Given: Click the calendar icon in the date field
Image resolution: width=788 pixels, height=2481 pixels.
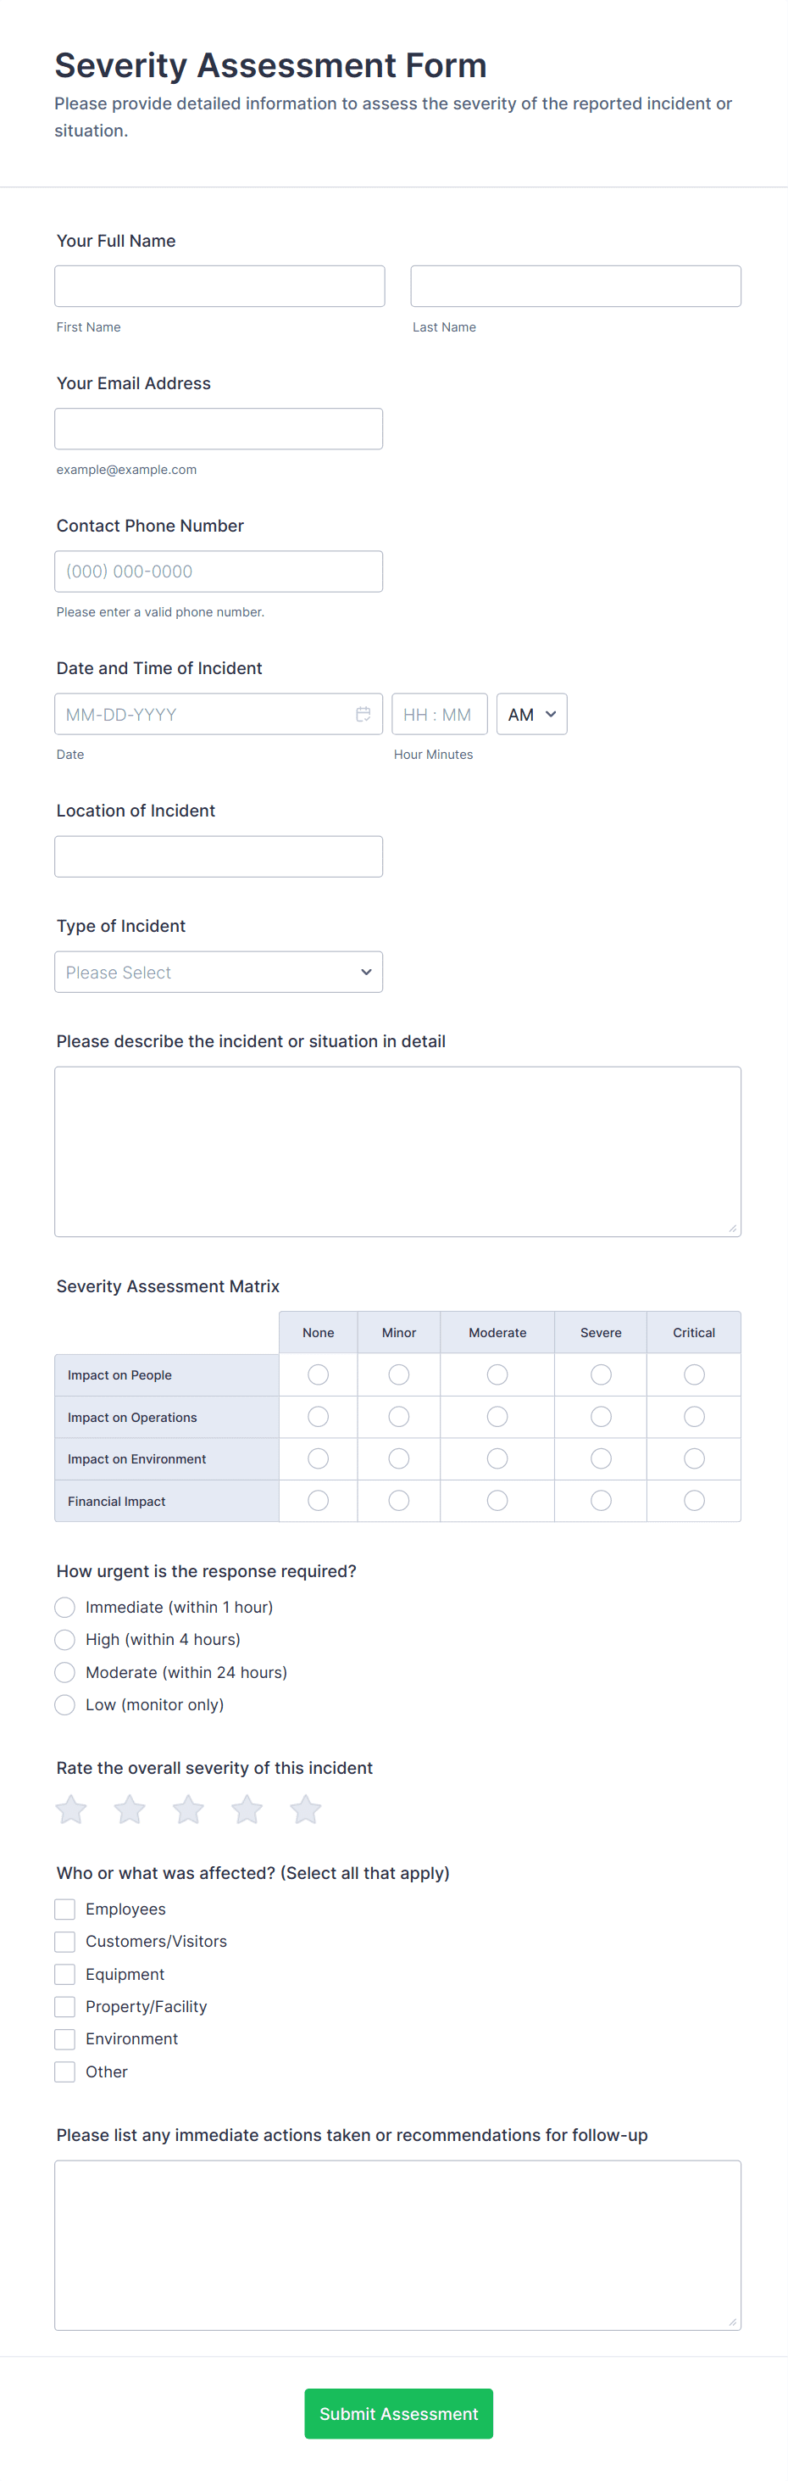Looking at the screenshot, I should point(363,714).
